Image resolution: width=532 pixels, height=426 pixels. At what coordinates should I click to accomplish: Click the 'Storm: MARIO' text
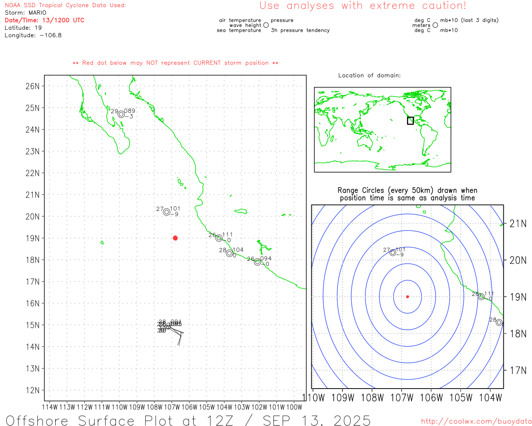point(26,13)
